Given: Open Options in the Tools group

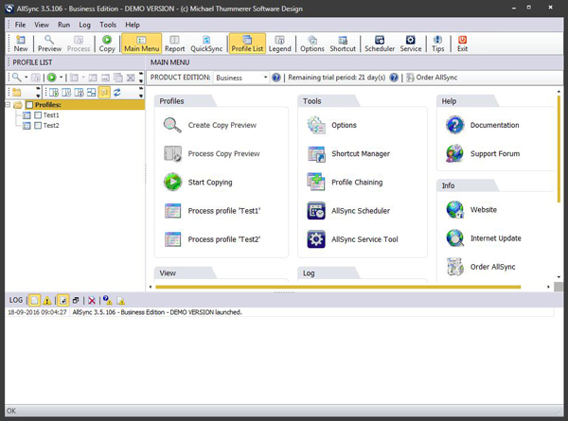Looking at the screenshot, I should (332, 125).
